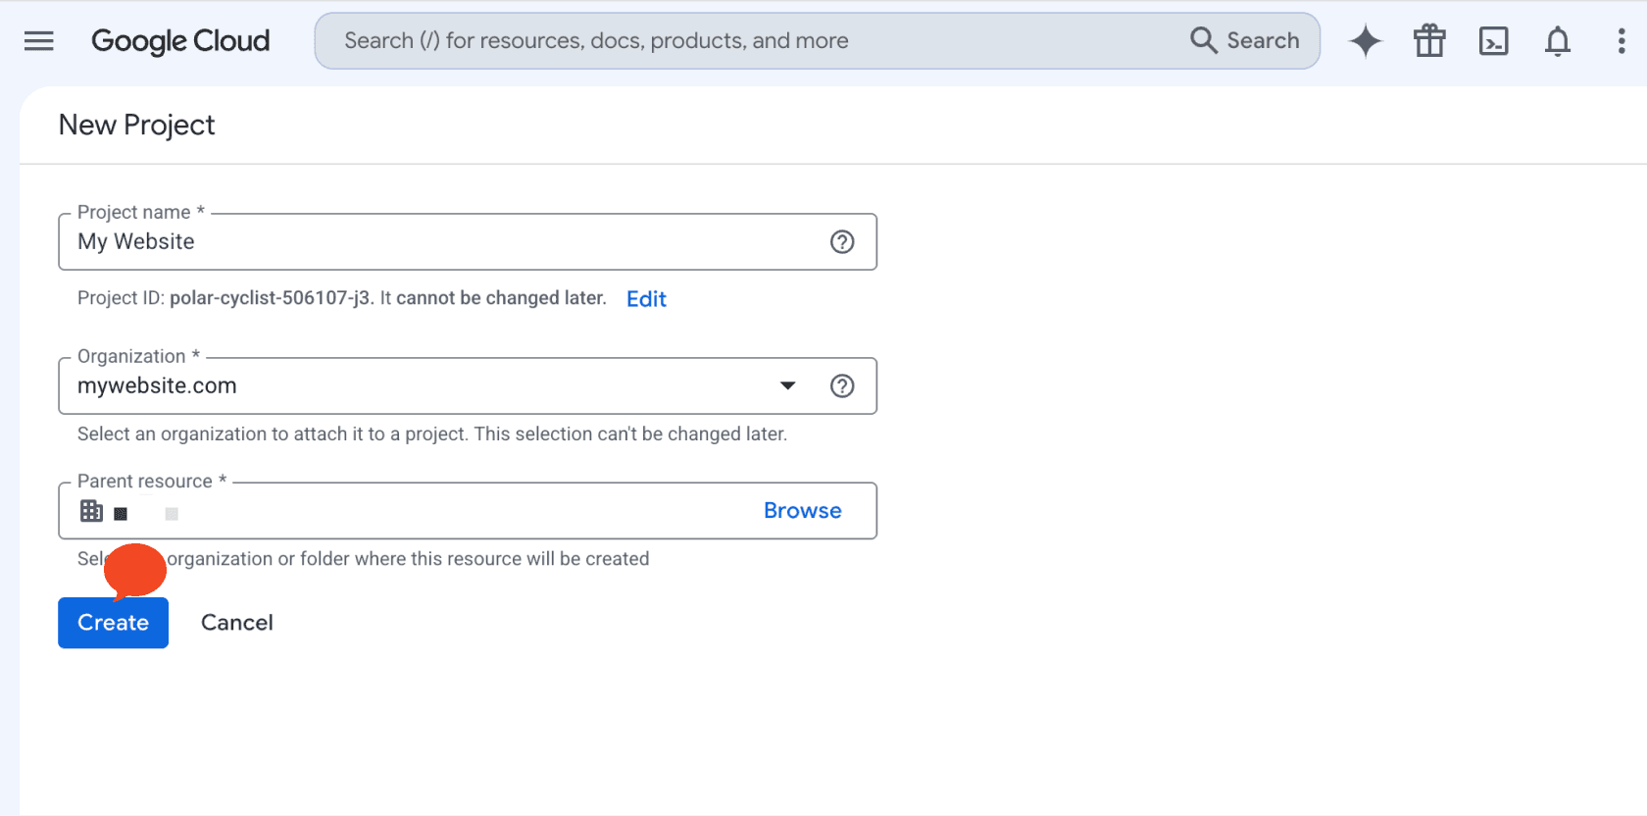The height and width of the screenshot is (816, 1647).
Task: Click the Search magnifier button
Action: tap(1245, 40)
